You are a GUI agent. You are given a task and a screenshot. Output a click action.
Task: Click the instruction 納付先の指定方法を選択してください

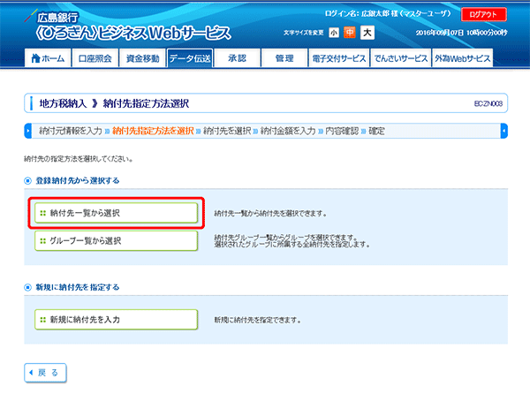pos(78,159)
